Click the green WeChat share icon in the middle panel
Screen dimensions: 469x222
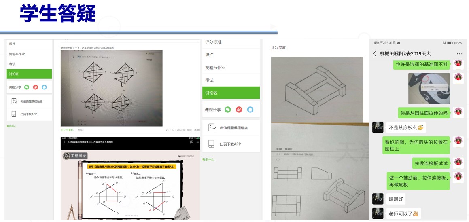[228, 110]
